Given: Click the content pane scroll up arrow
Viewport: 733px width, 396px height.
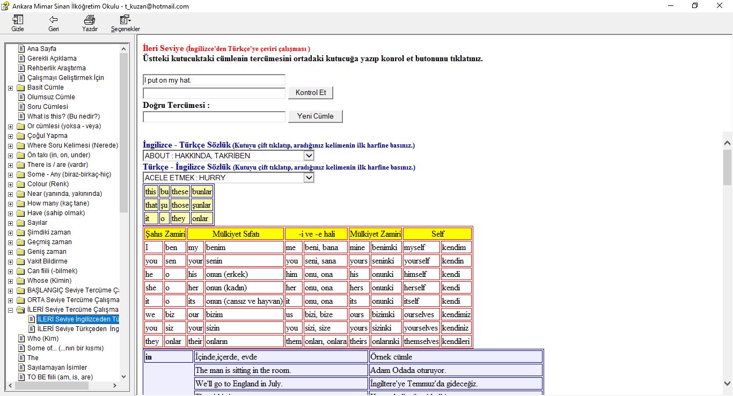Looking at the screenshot, I should (x=728, y=143).
